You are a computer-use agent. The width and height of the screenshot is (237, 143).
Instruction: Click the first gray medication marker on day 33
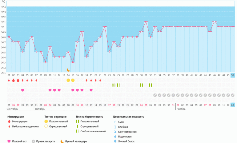click(155, 95)
